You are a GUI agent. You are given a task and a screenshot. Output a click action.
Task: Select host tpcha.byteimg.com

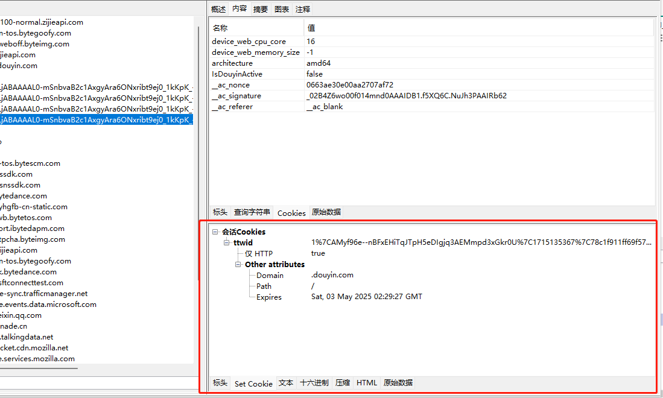33,239
